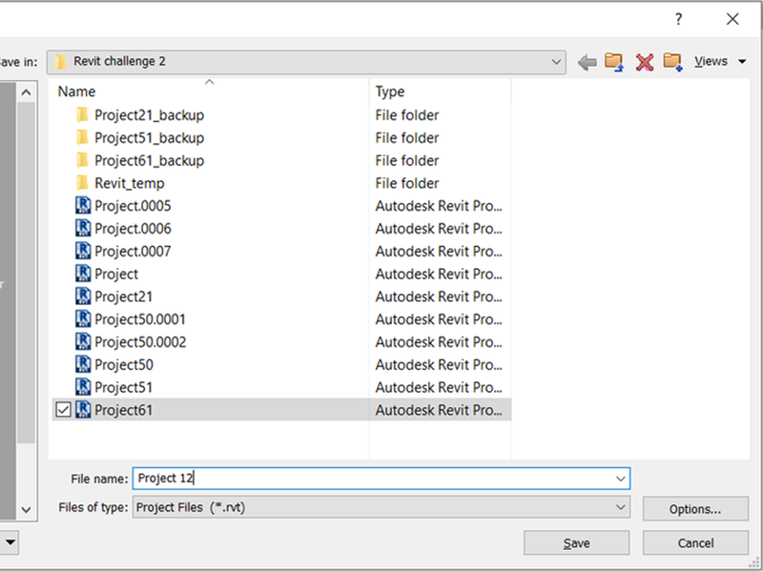Click the Revit icon of Project50

coord(83,364)
